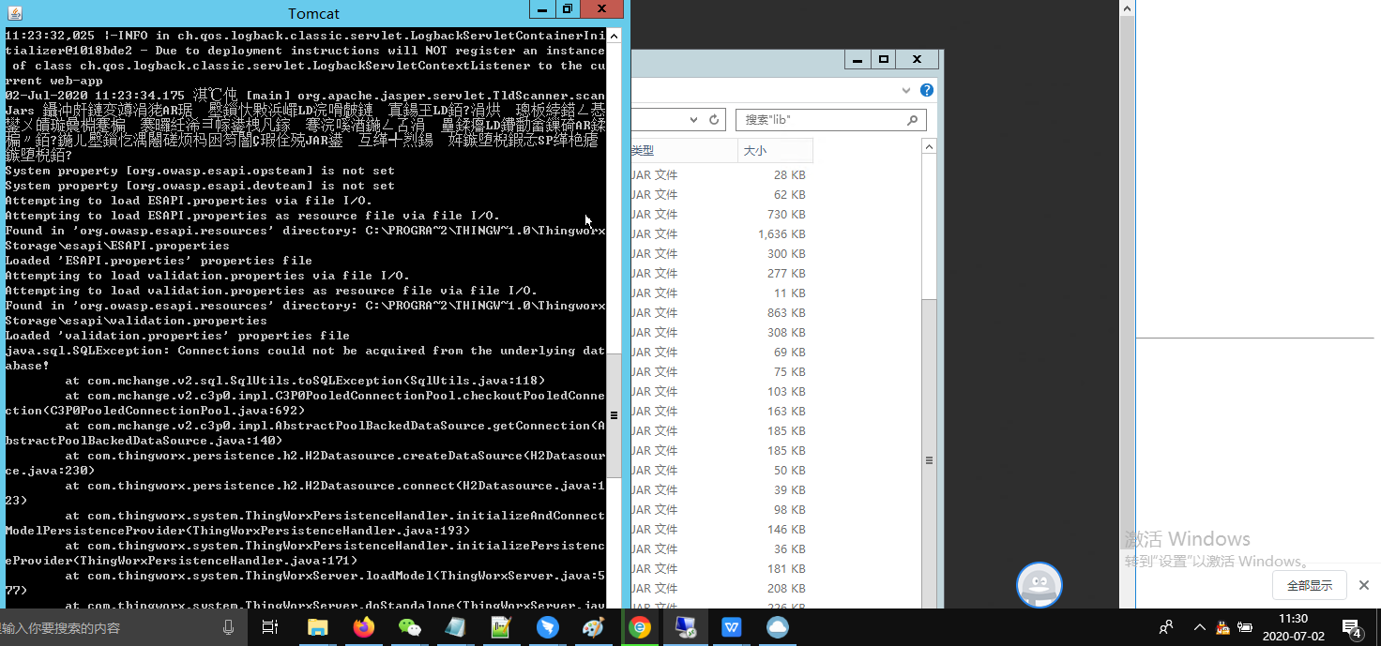Minimize the Tomcat console window
This screenshot has height=646, width=1381.
coord(542,9)
